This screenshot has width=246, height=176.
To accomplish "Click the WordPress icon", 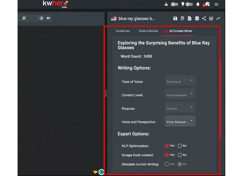I will point(211,18).
